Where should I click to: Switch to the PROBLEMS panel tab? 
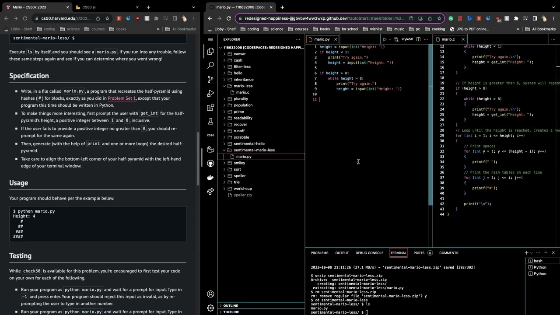click(x=319, y=253)
